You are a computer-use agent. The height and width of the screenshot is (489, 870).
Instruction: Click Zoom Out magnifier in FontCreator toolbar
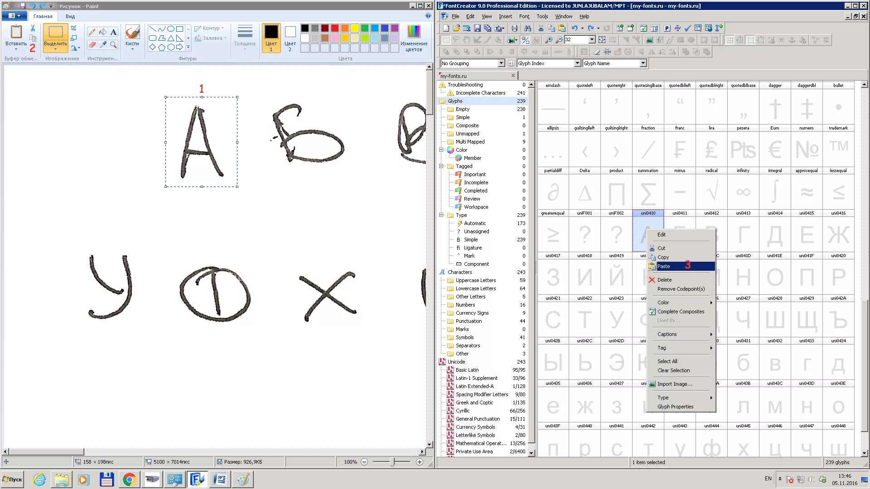559,40
